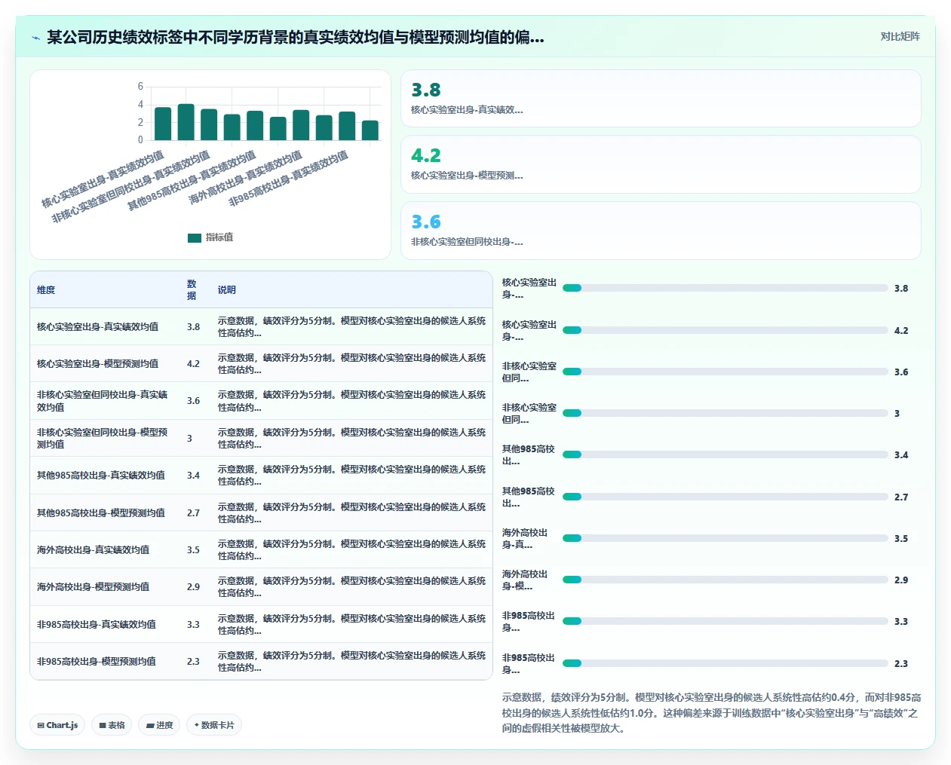This screenshot has width=951, height=765.
Task: Select the 非985高校出身-模型预测均值 table row
Action: [261, 661]
